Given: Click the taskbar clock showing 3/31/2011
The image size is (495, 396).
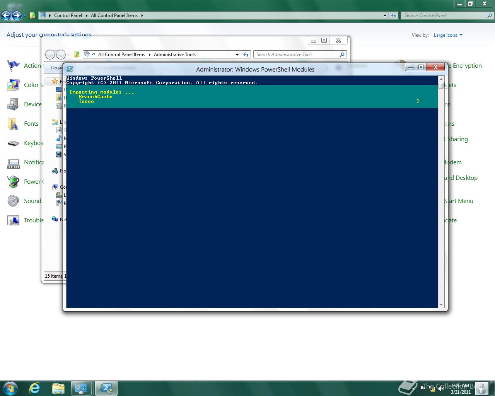Looking at the screenshot, I should (x=460, y=389).
